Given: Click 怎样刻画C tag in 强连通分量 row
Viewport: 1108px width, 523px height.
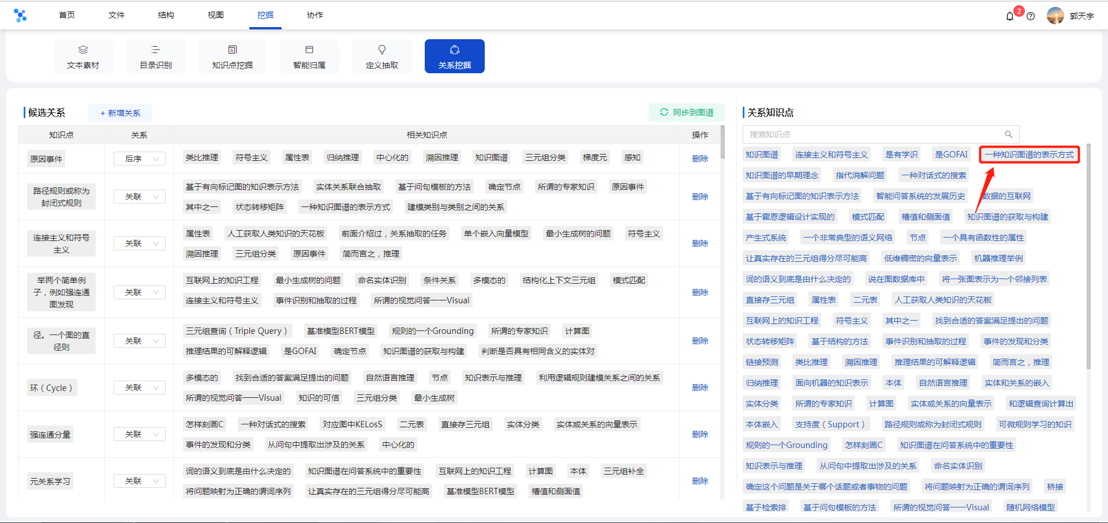Looking at the screenshot, I should coord(204,424).
